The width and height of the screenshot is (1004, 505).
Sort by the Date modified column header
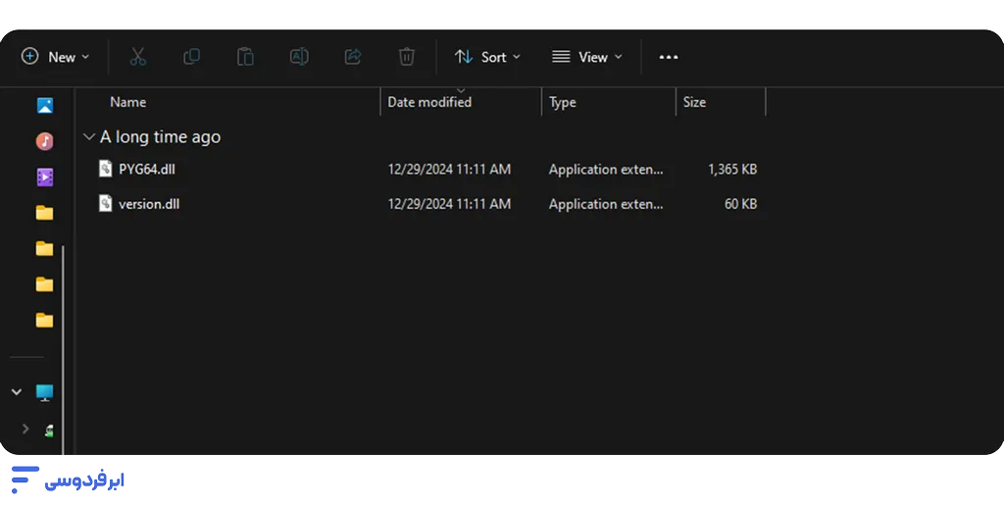tap(429, 102)
